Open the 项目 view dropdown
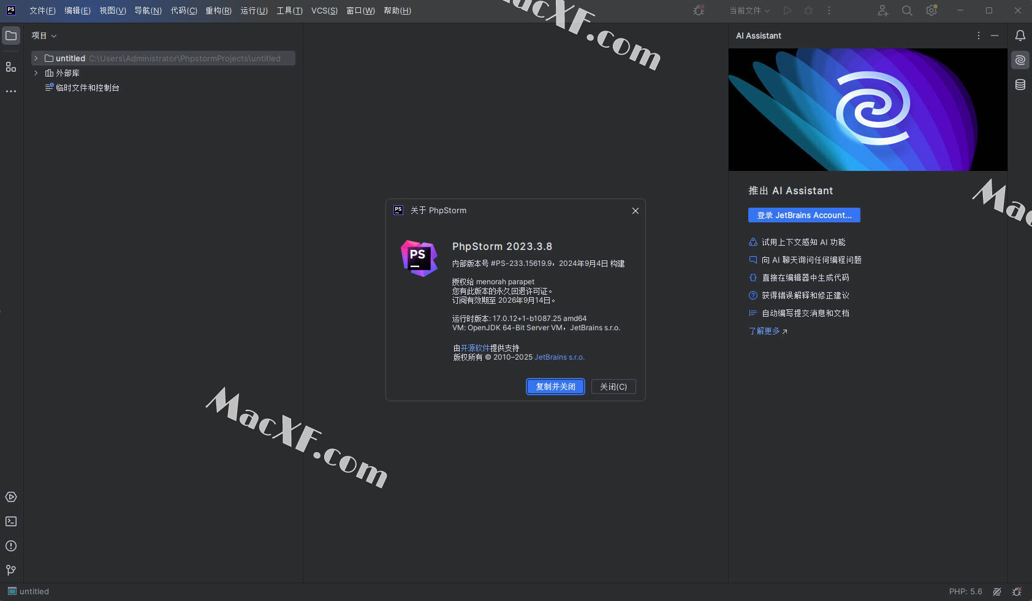This screenshot has width=1032, height=601. point(44,36)
